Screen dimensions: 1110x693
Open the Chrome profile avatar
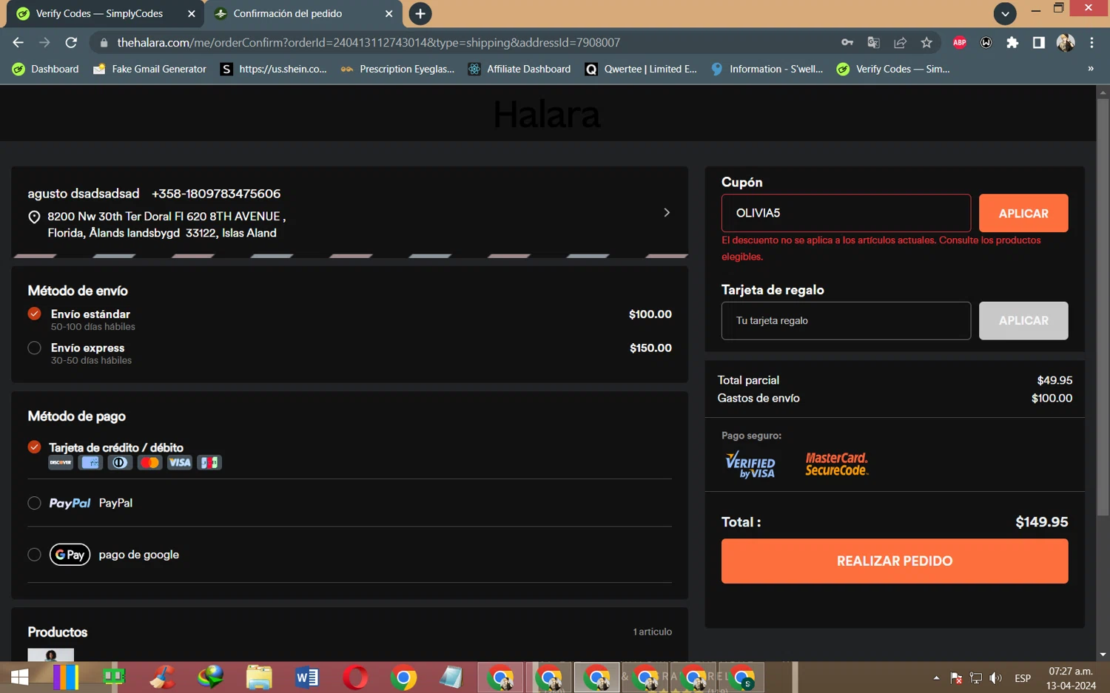(1066, 43)
